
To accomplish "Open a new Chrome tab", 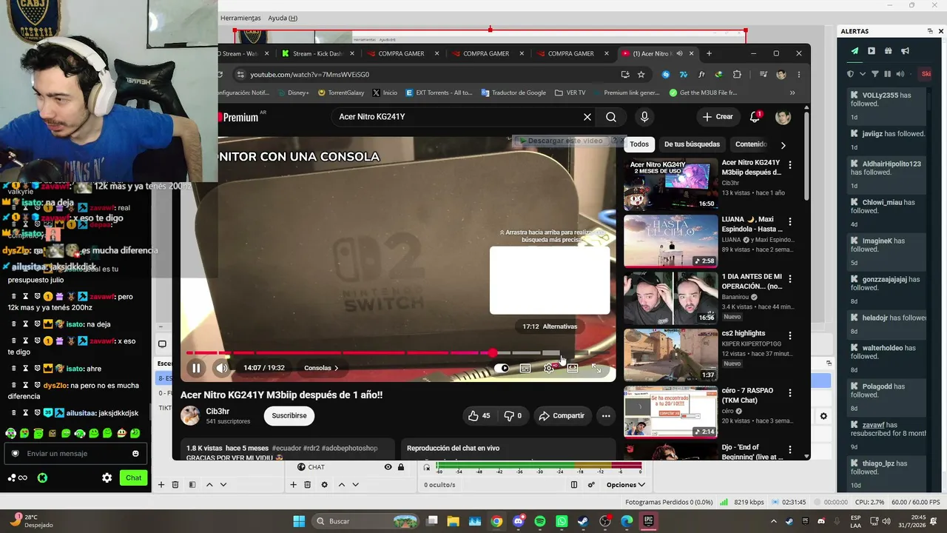I will click(x=709, y=53).
